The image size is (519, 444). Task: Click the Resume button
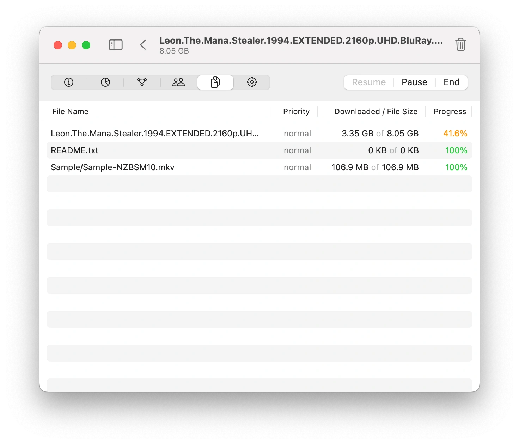pos(369,82)
